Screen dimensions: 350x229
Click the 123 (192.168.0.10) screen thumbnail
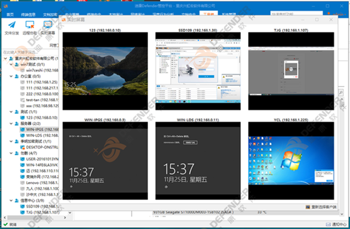tap(105, 71)
